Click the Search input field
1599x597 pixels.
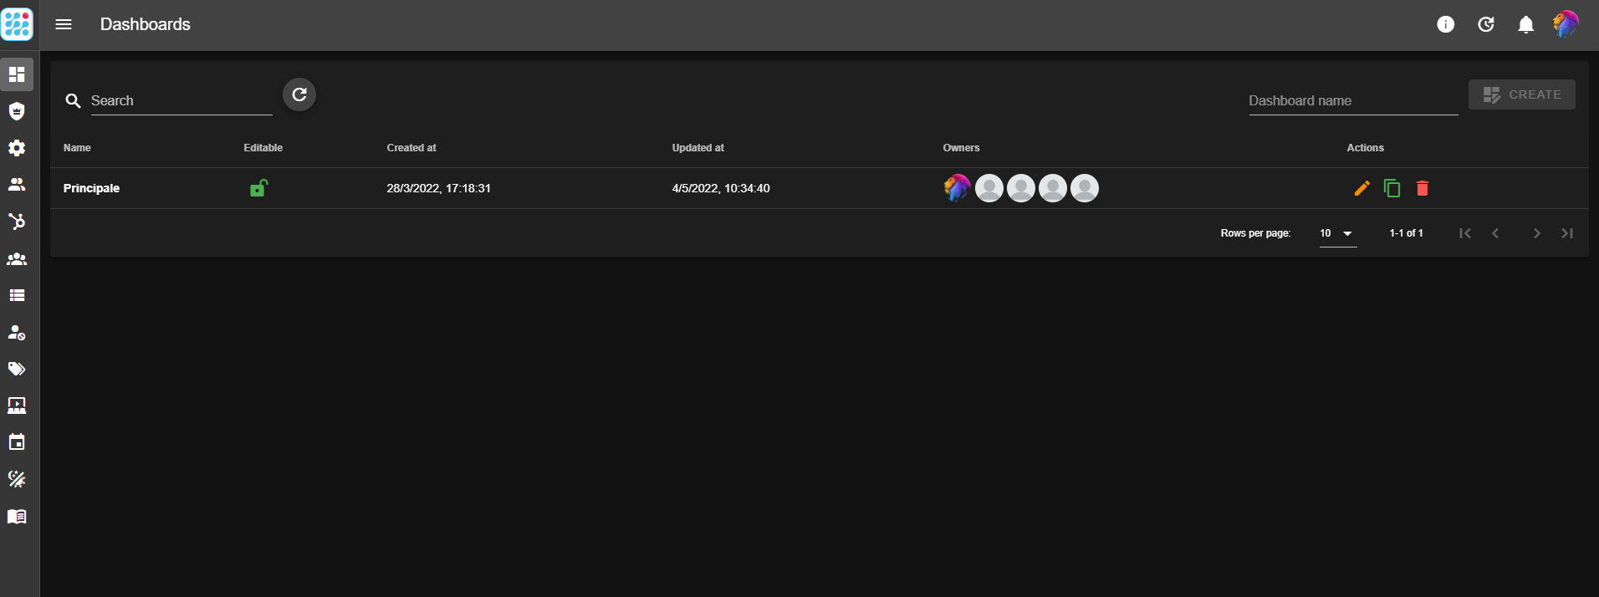tap(181, 100)
